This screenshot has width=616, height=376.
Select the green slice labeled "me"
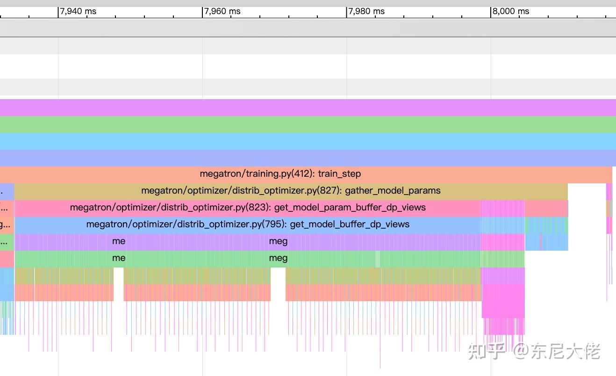point(119,258)
